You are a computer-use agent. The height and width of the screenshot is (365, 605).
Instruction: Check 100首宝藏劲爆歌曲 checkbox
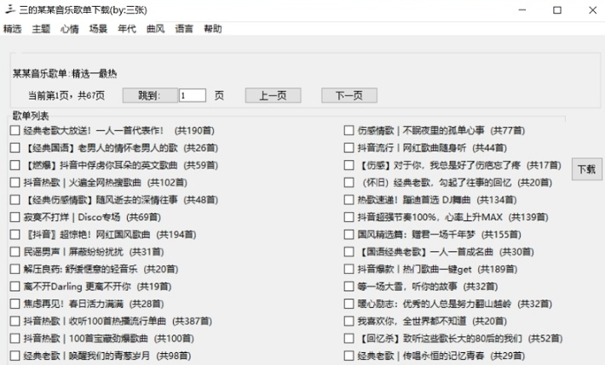(x=15, y=339)
